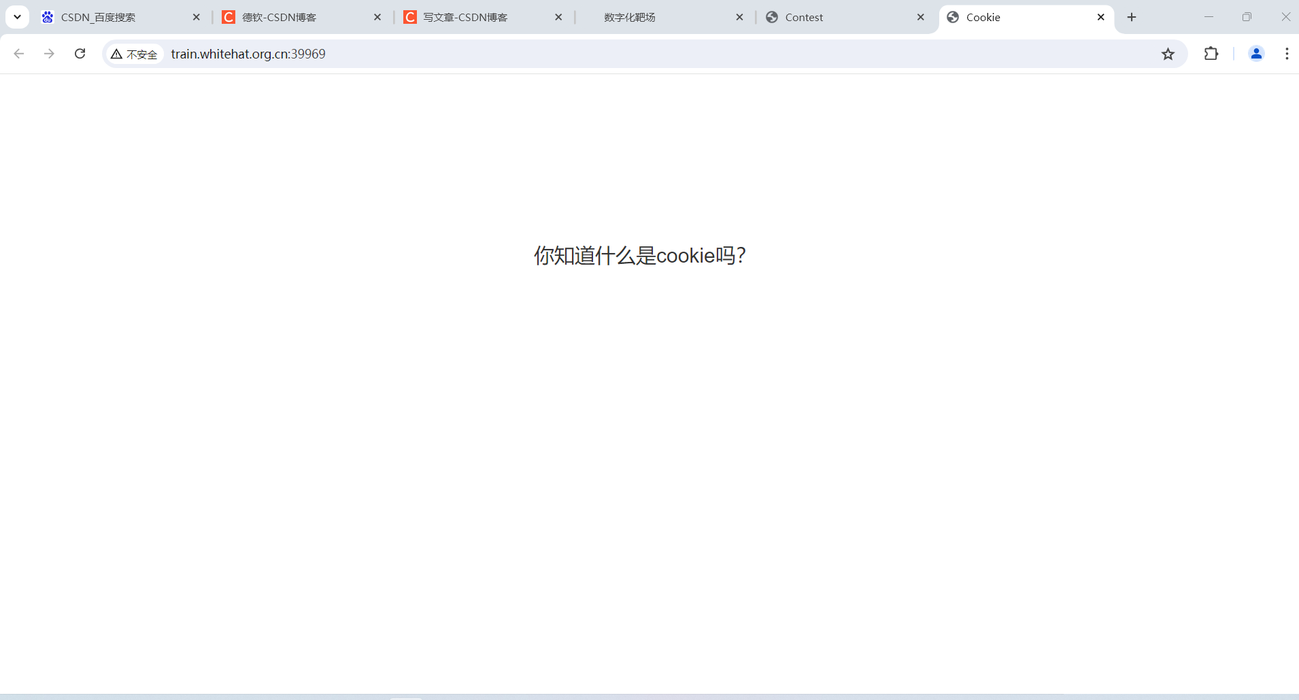This screenshot has height=700, width=1299.
Task: Minimize the browser window
Action: click(1209, 17)
